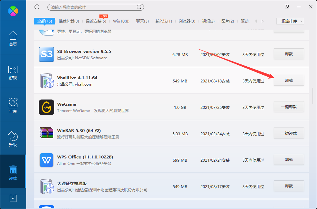Minimize the software manager window
The width and height of the screenshot is (317, 209).
(x=299, y=7)
